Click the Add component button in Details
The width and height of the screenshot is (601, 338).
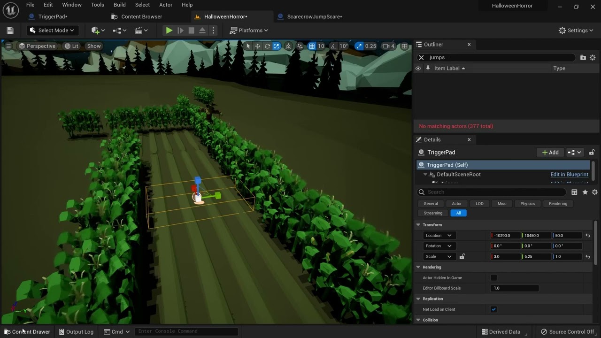[x=550, y=153]
